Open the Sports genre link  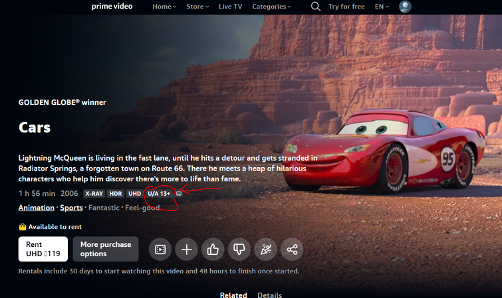[71, 208]
